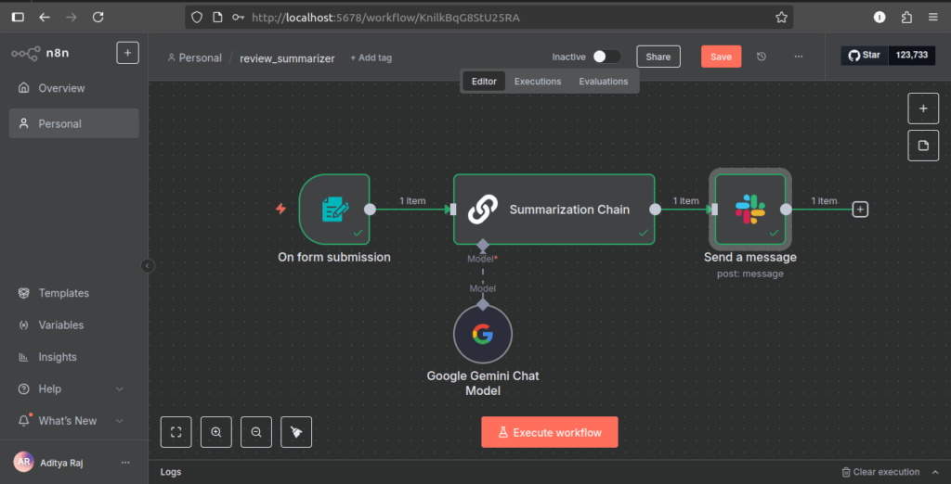Click the tidy up nodes icon
951x484 pixels.
pos(296,432)
